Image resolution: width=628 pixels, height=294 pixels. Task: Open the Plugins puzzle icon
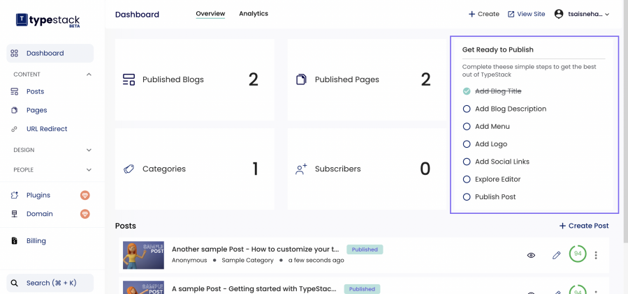click(15, 195)
